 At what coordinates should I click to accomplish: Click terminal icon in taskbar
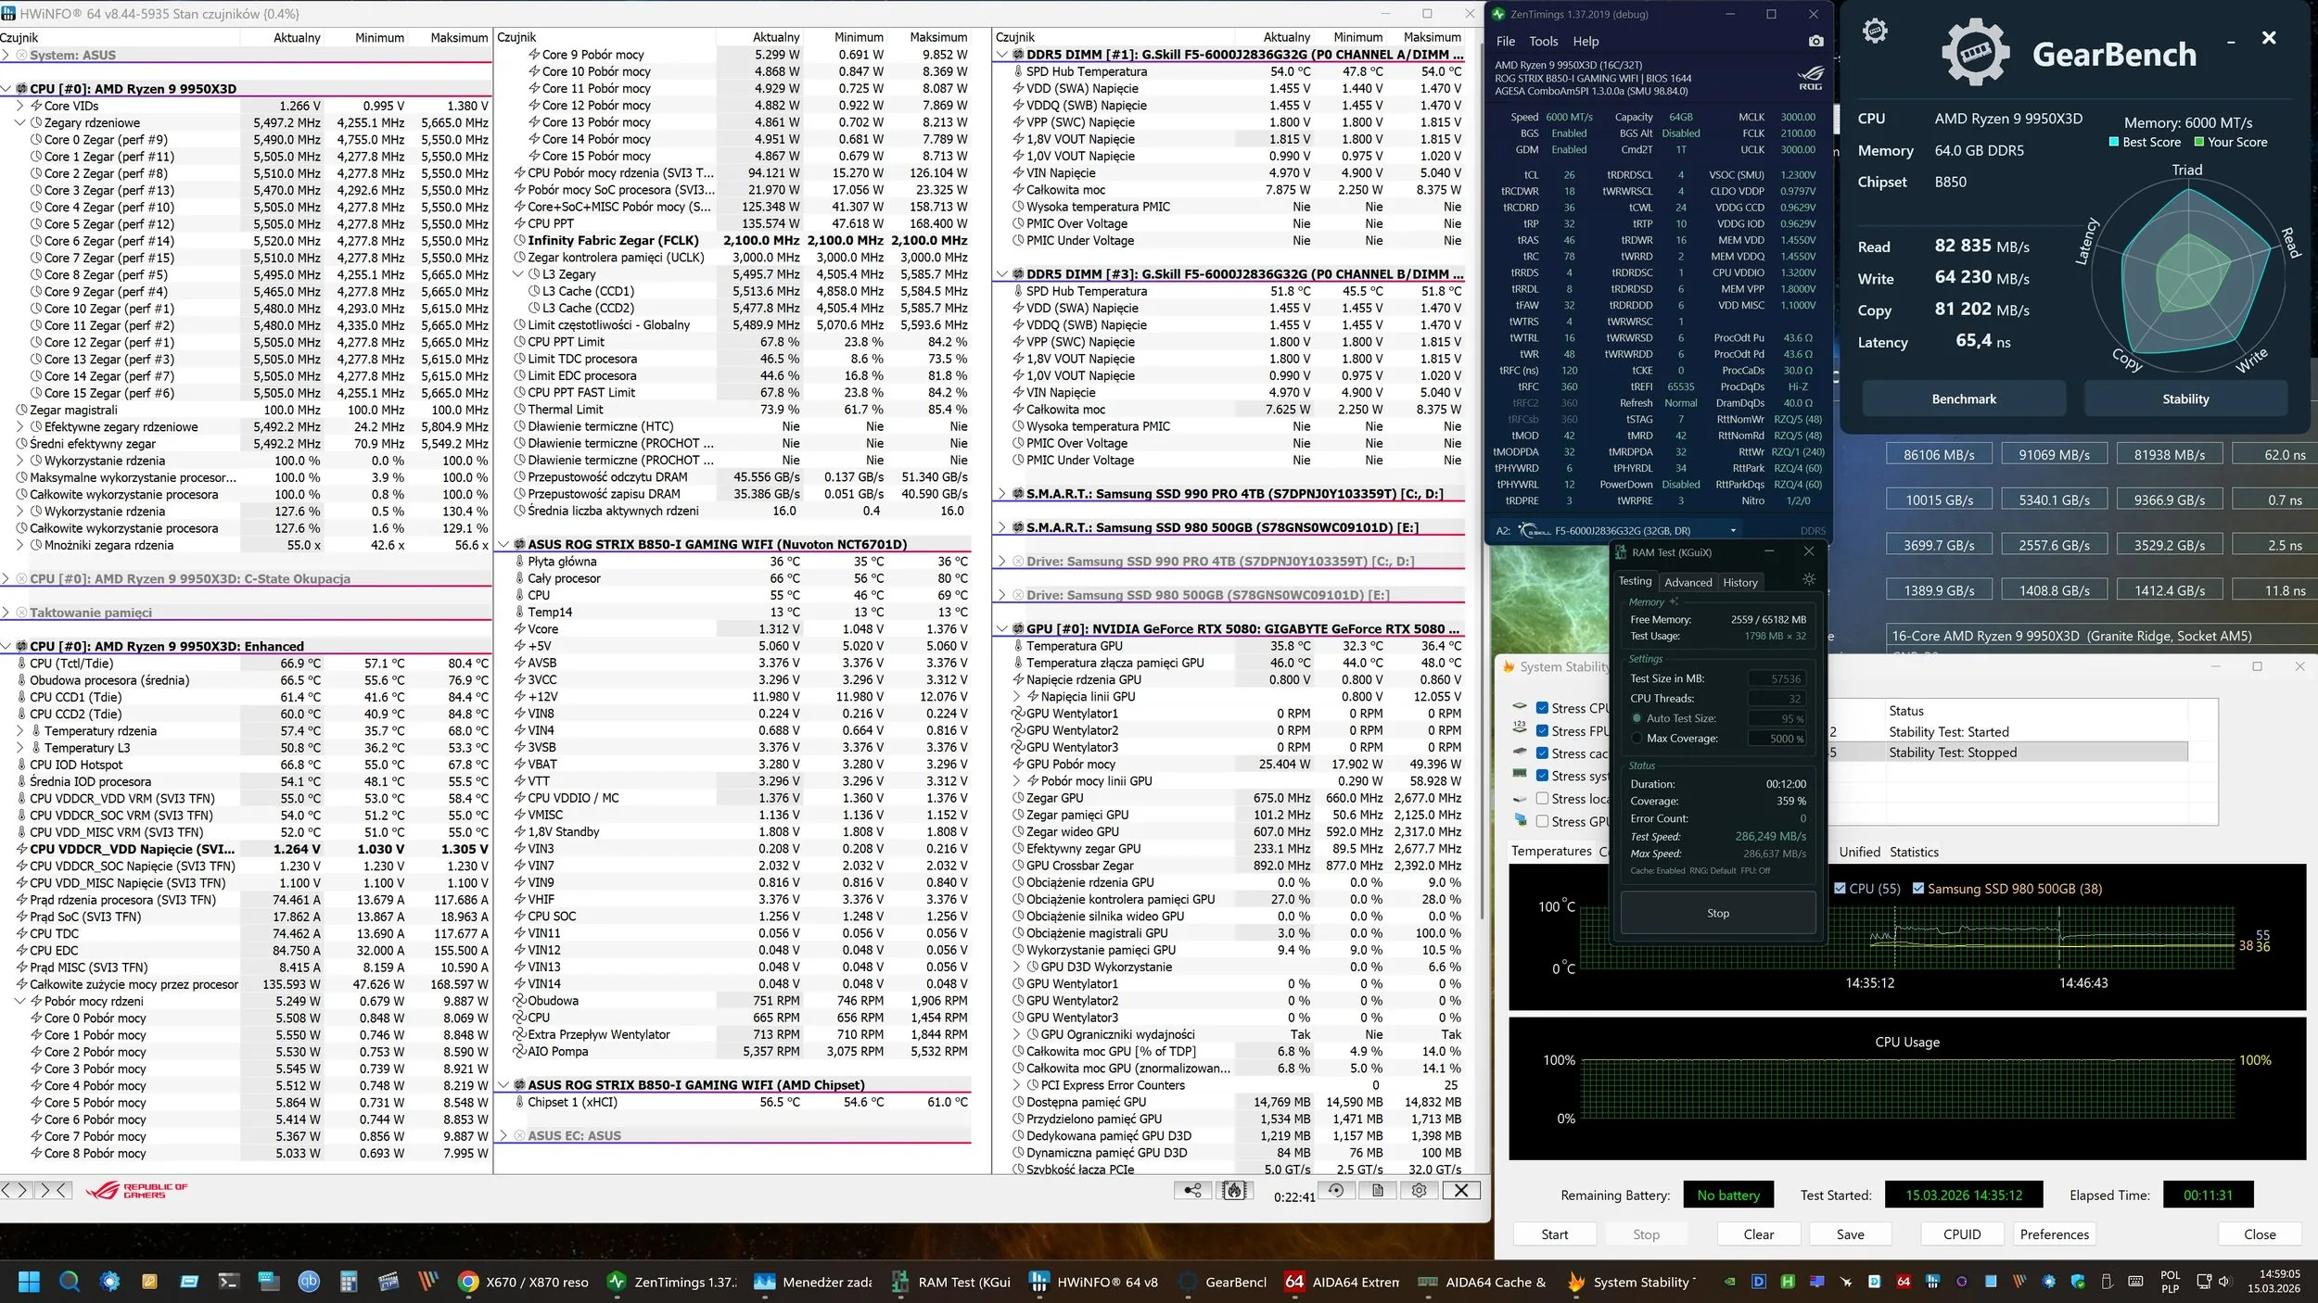pyautogui.click(x=228, y=1282)
